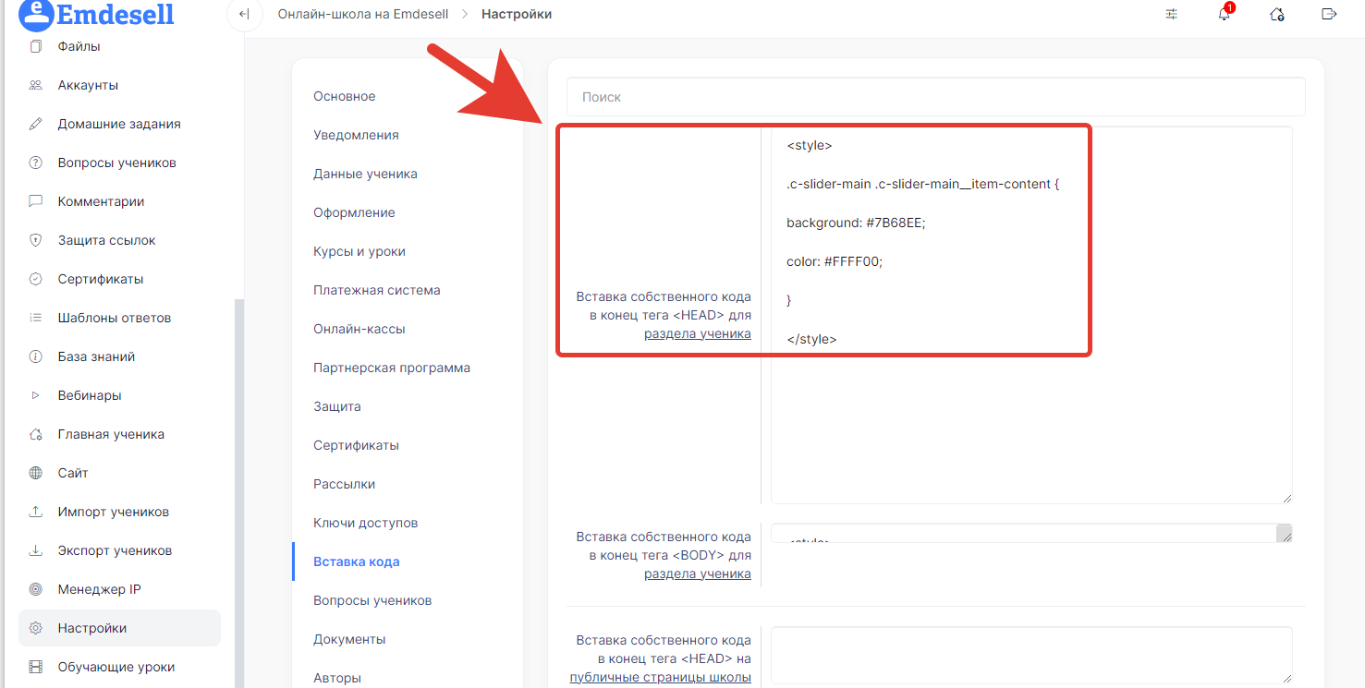The image size is (1365, 688).
Task: Click the logout icon in top right
Action: (1329, 14)
